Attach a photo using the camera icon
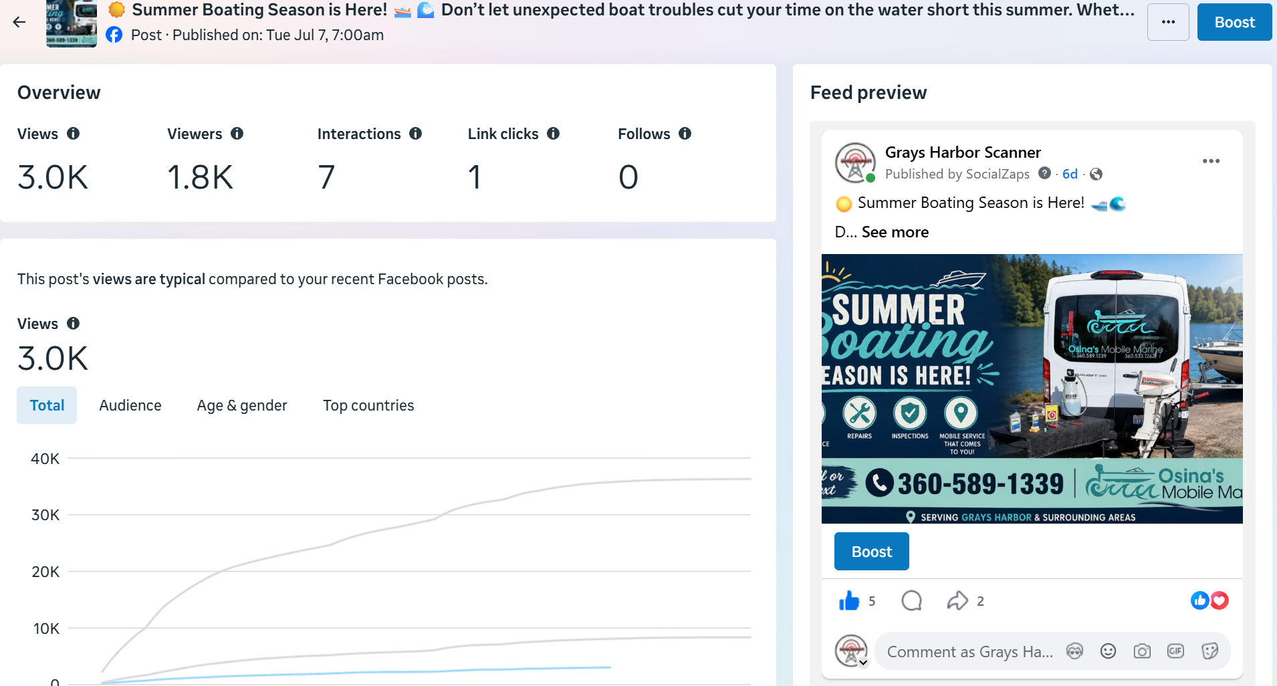Screen dimensions: 1277x686 (x=1142, y=651)
